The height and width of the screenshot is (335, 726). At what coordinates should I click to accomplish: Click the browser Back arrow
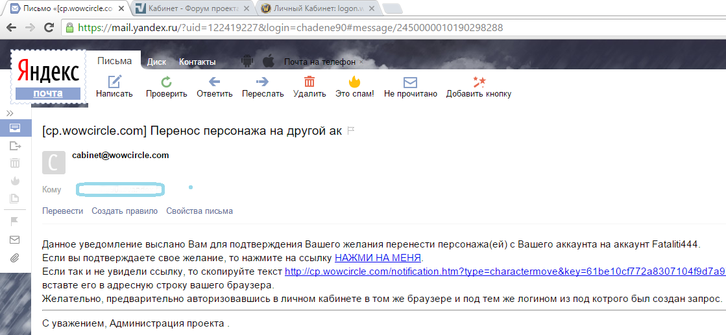12,27
